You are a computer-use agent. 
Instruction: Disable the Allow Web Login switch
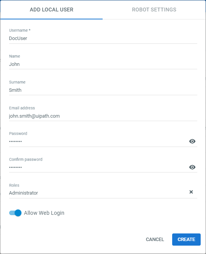coord(15,213)
